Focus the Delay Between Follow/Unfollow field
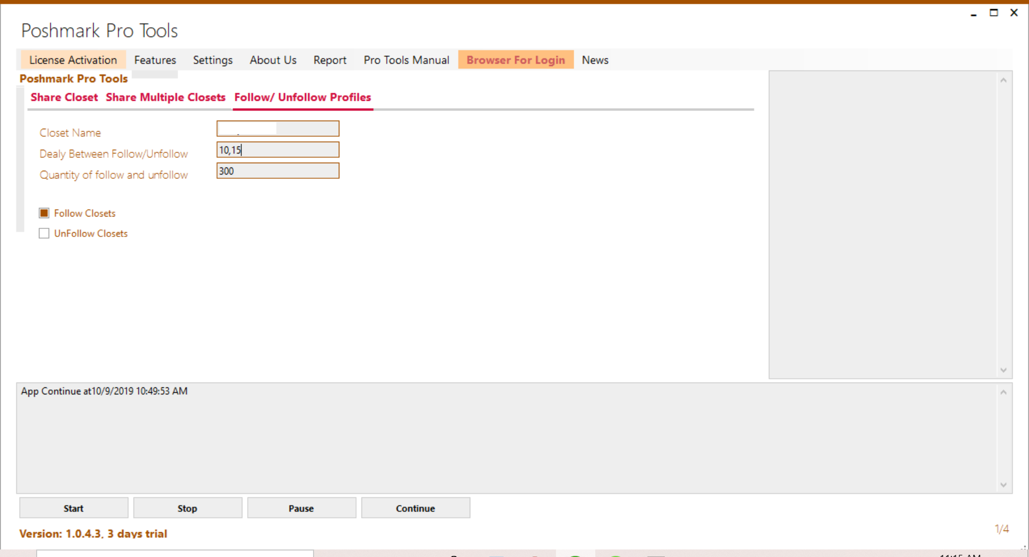Screen dimensions: 1029x557 pyautogui.click(x=278, y=150)
